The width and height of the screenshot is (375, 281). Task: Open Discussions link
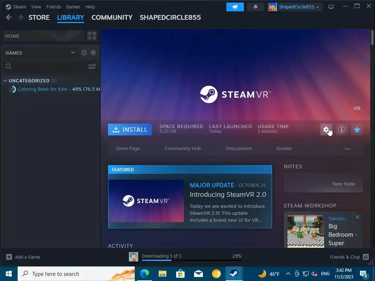pos(239,149)
